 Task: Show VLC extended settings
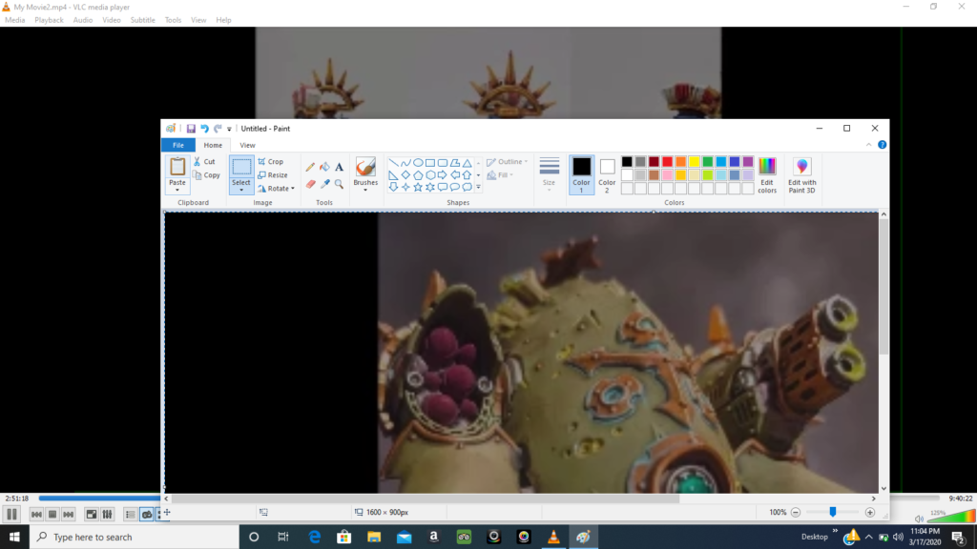coord(107,514)
